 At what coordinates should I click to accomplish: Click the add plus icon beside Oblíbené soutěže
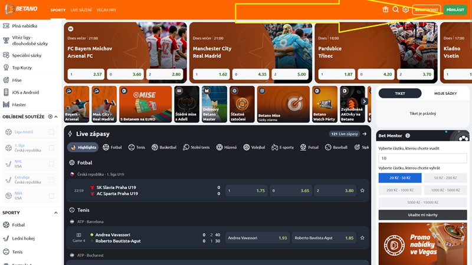tap(50, 117)
